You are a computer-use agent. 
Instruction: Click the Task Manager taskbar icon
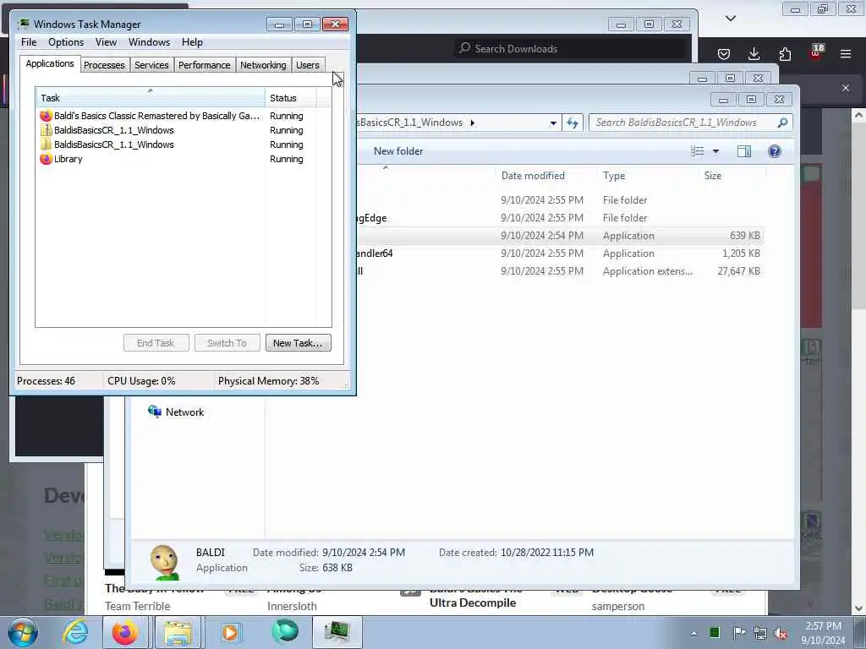[337, 632]
